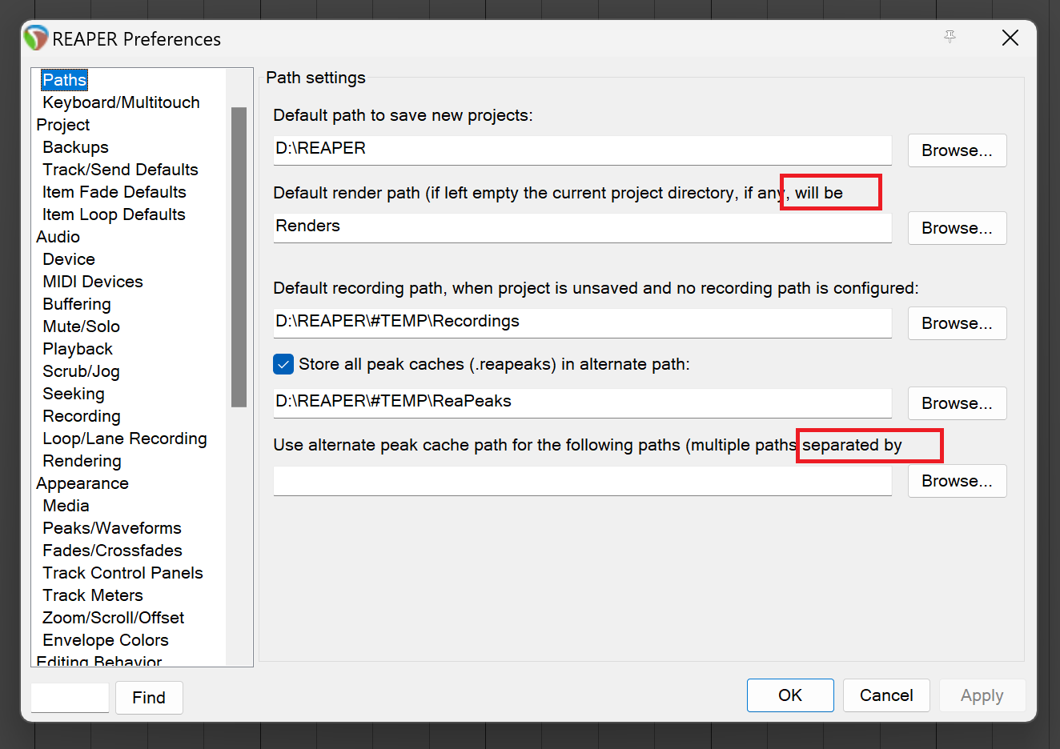Open the Recording preferences page
1060x749 pixels.
point(82,416)
